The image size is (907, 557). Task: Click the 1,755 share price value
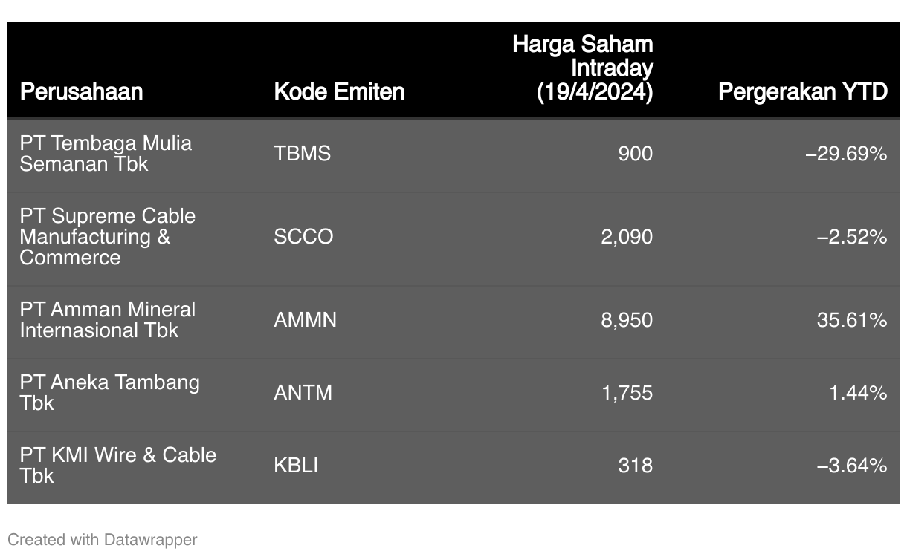(627, 393)
